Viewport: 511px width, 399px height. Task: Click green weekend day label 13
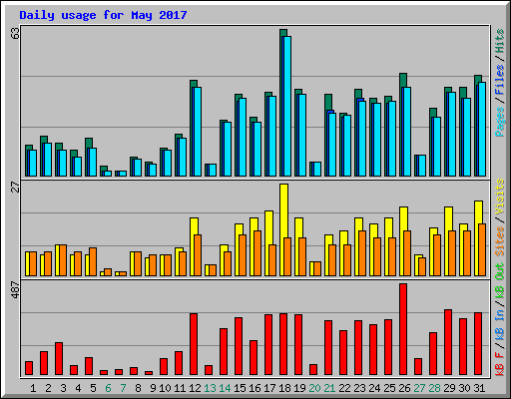click(x=210, y=388)
